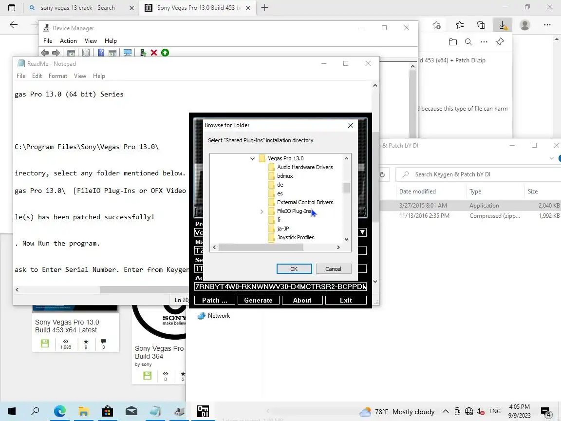561x421 pixels.
Task: Click the refresh icon in Explorer address bar
Action: [382, 174]
